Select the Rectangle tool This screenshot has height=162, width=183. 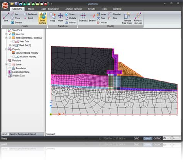(30, 14)
